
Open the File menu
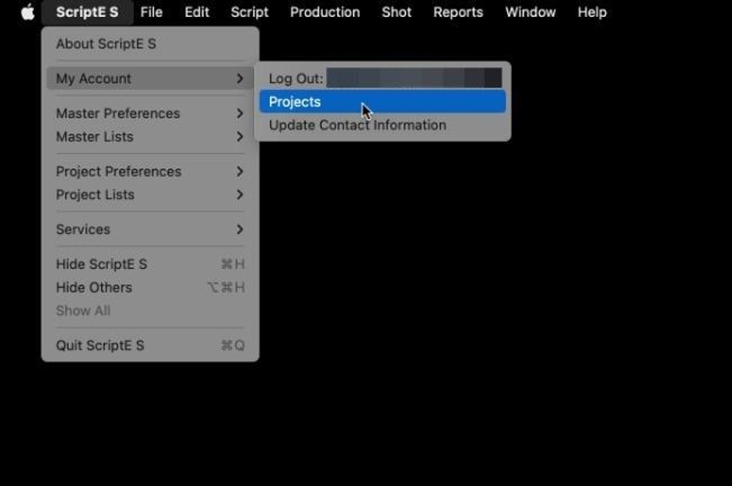pos(152,12)
